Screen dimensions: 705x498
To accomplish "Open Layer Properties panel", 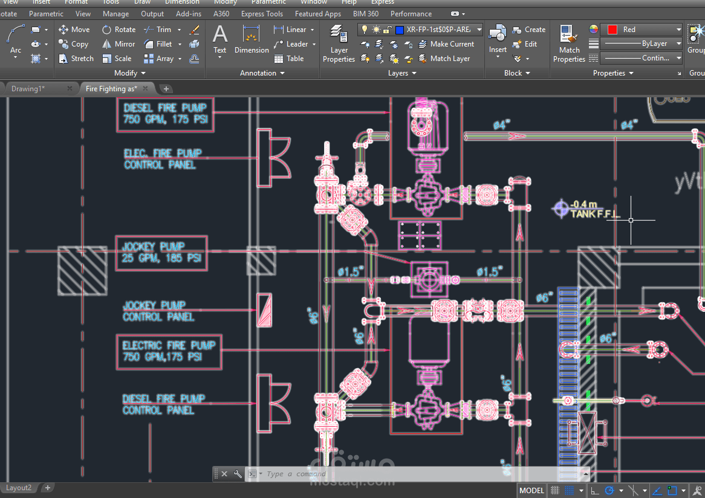I will [x=339, y=43].
